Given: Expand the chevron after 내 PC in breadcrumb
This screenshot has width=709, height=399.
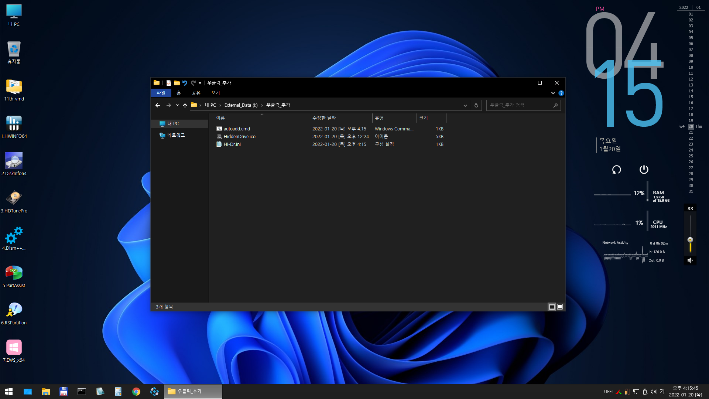Looking at the screenshot, I should coord(220,105).
